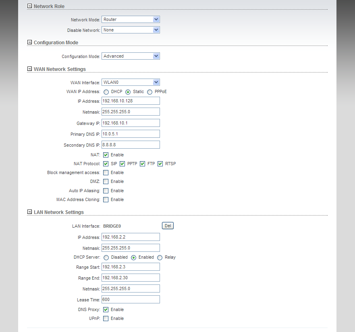Open the Network Mode dropdown
The height and width of the screenshot is (332, 355).
[131, 19]
